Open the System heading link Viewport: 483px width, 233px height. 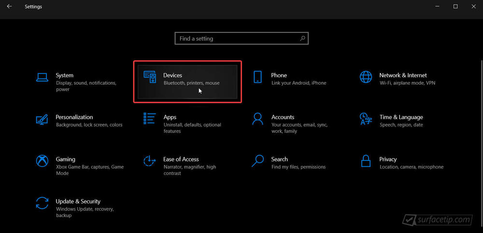tap(64, 75)
